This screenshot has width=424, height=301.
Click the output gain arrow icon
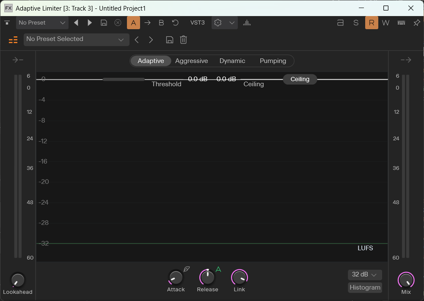(406, 60)
